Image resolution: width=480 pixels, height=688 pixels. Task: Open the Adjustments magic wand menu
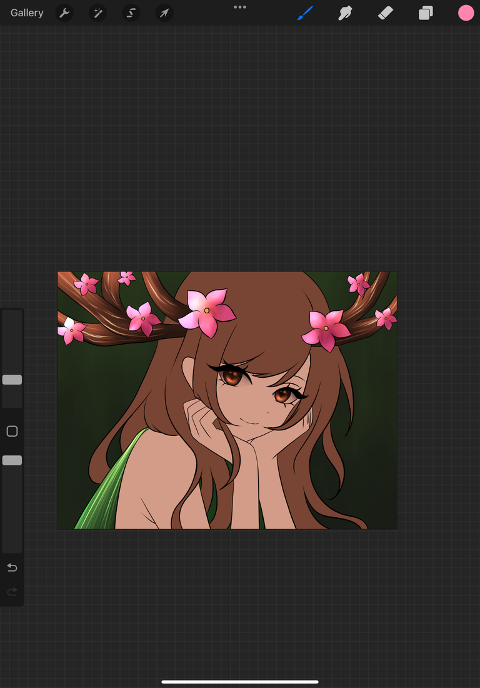click(x=97, y=13)
